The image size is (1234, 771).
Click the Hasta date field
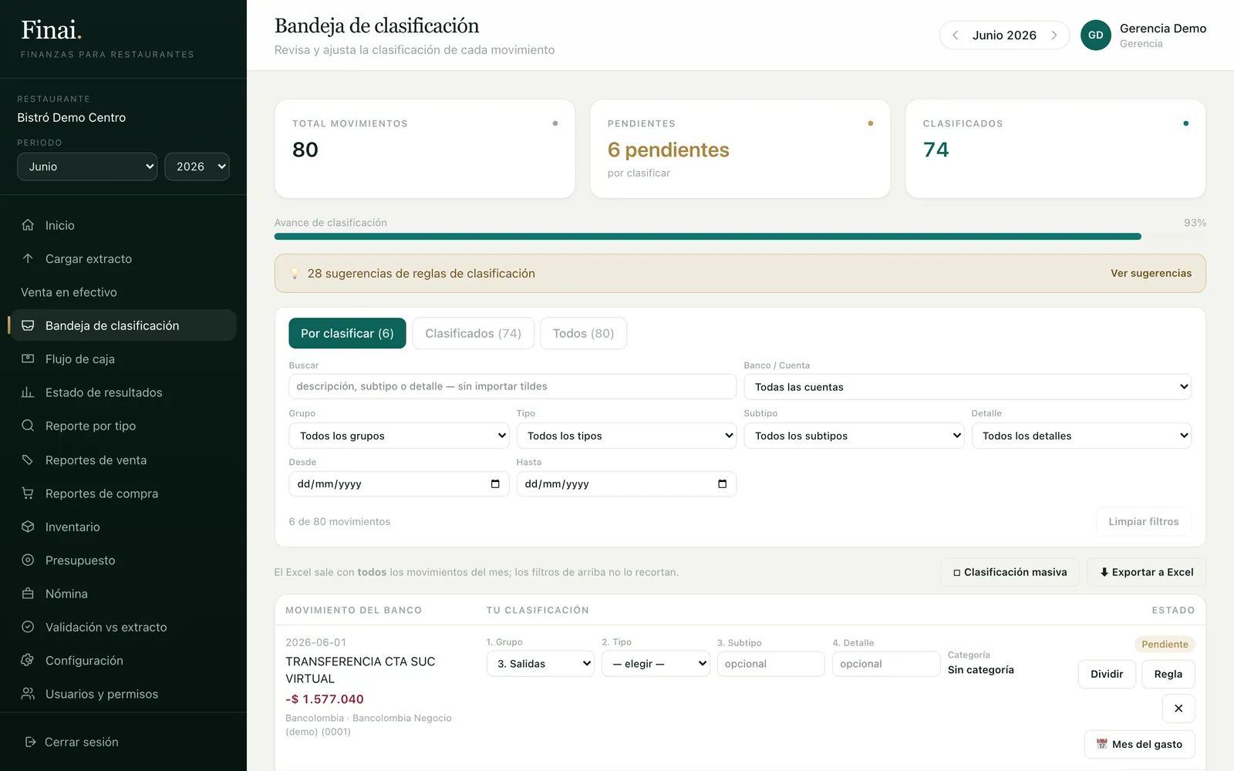click(626, 484)
